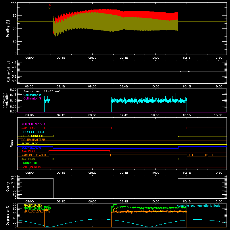Click the olive Y legend line
Image resolution: width=230 pixels, height=230 pixels.
(x=34, y=10)
